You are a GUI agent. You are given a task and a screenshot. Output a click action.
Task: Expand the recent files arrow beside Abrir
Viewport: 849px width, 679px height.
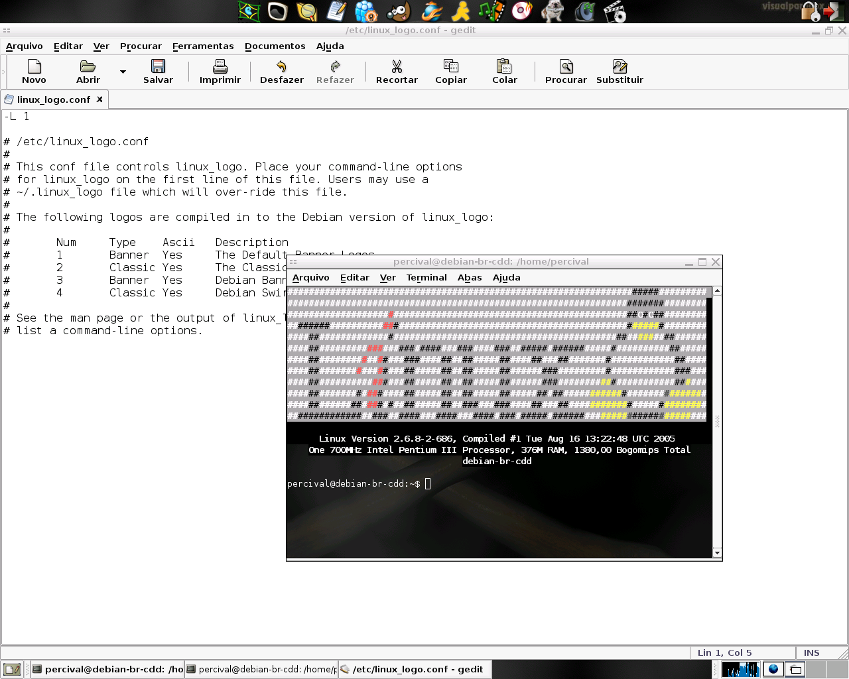[123, 72]
